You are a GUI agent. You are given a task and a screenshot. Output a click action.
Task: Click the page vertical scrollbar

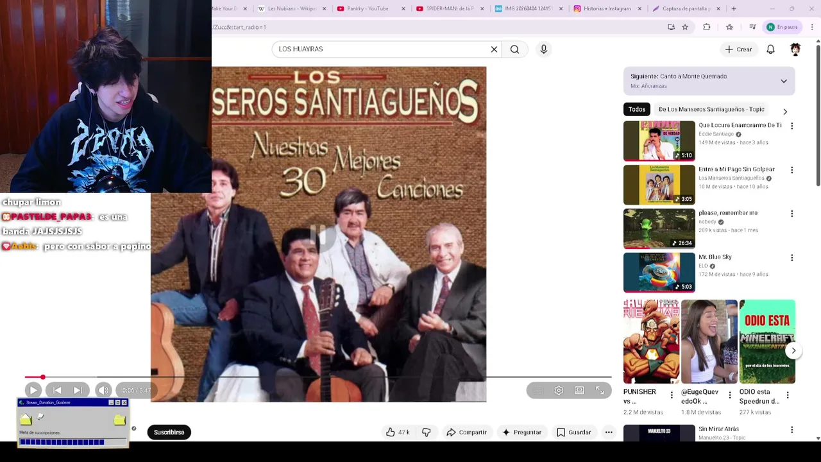click(x=818, y=116)
